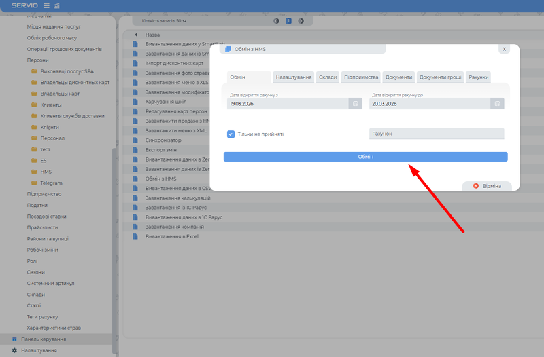
Task: Click the HMS folder icon under Персони
Action: [x=34, y=172]
